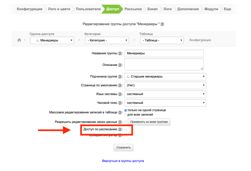Switch to the Пользователи tab

88,9
